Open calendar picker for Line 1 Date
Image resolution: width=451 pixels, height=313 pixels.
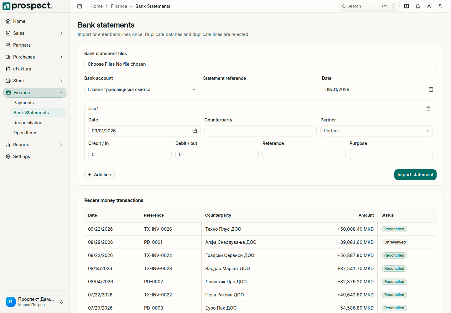(195, 131)
